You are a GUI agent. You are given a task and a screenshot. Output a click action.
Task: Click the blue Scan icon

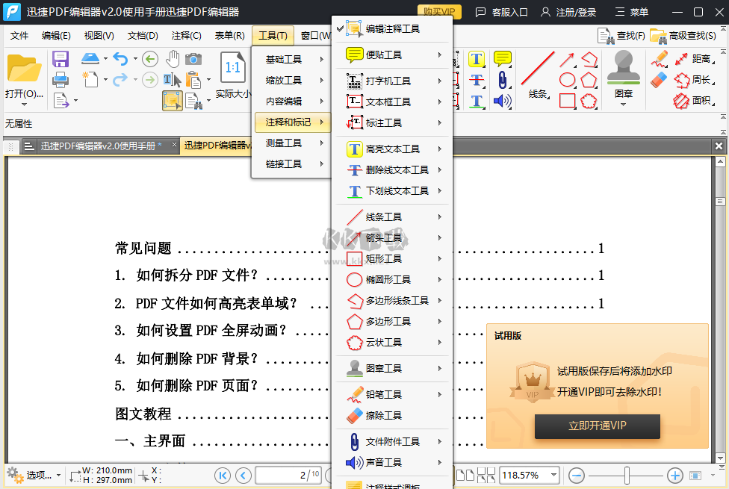[90, 58]
